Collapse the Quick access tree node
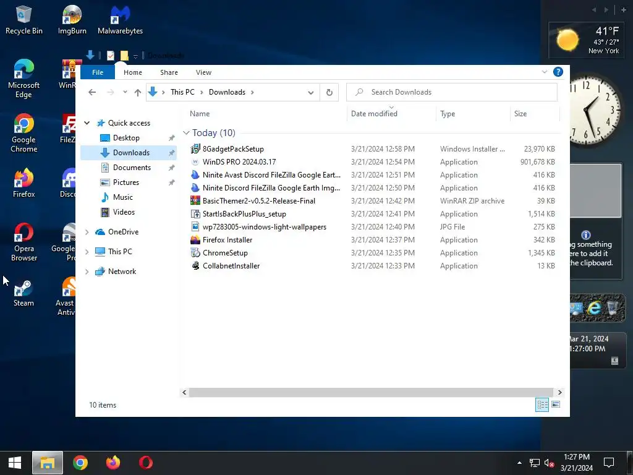 pos(87,123)
